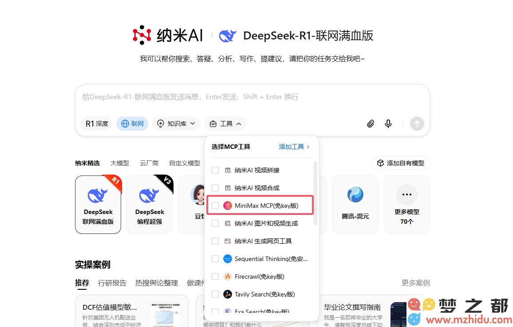Open the DCF估值模型敏 case card
Viewport: 513px width, 327px height.
(132, 311)
